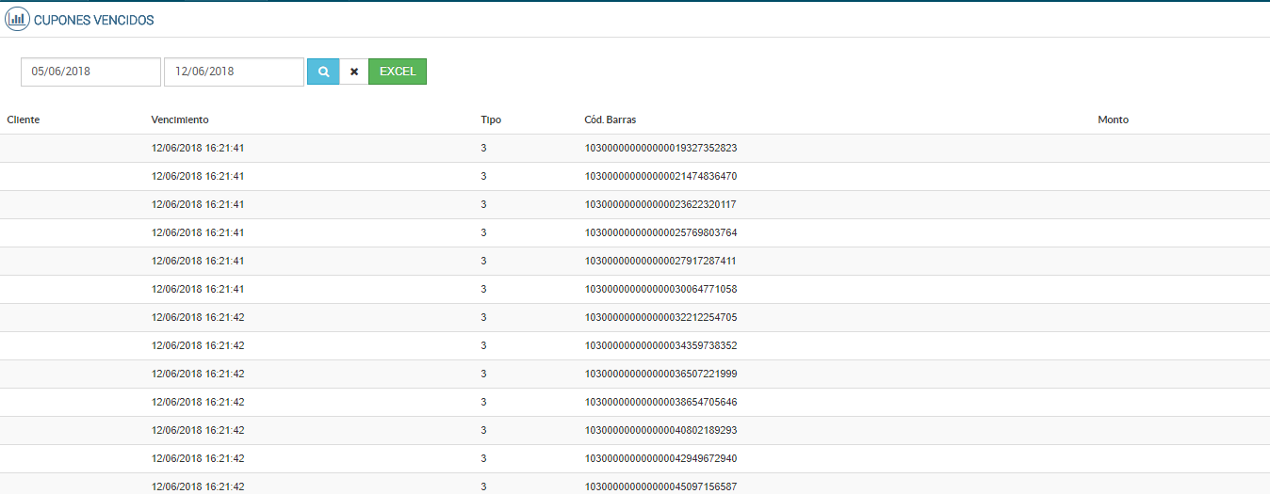This screenshot has height=494, width=1270.
Task: Click the blue search magnifier button
Action: tap(323, 72)
